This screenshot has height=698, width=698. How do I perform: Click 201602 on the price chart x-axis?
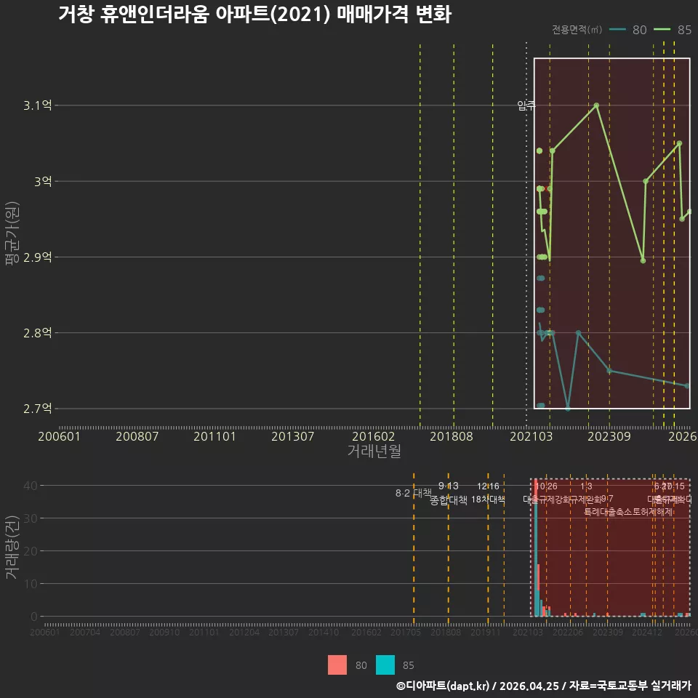pos(373,436)
